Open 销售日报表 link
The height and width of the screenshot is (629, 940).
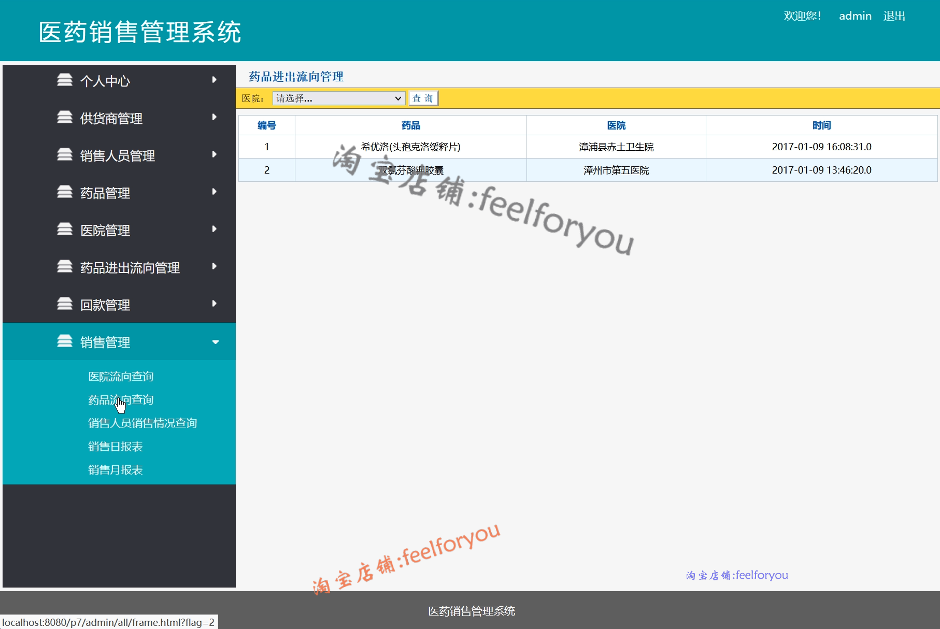(115, 447)
